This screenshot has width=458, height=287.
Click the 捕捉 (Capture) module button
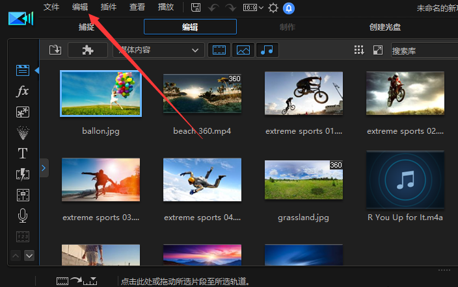coord(87,27)
